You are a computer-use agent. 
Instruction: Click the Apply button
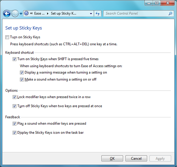coord(160,158)
